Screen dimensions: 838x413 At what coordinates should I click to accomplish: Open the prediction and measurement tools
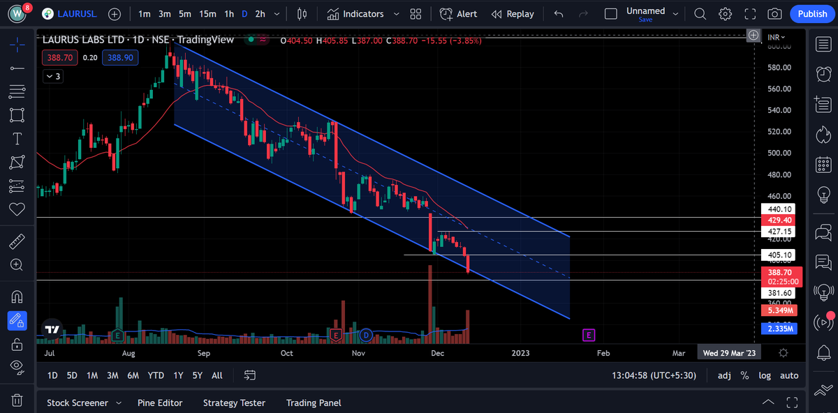(x=17, y=186)
